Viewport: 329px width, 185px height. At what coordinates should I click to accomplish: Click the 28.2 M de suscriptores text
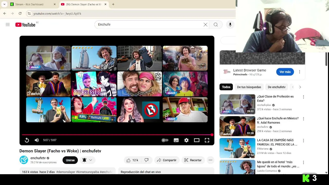click(43, 162)
